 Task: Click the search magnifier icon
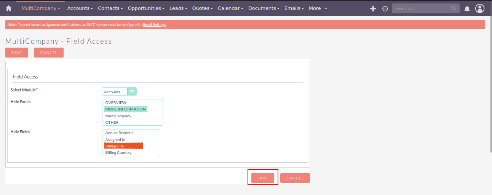click(454, 8)
